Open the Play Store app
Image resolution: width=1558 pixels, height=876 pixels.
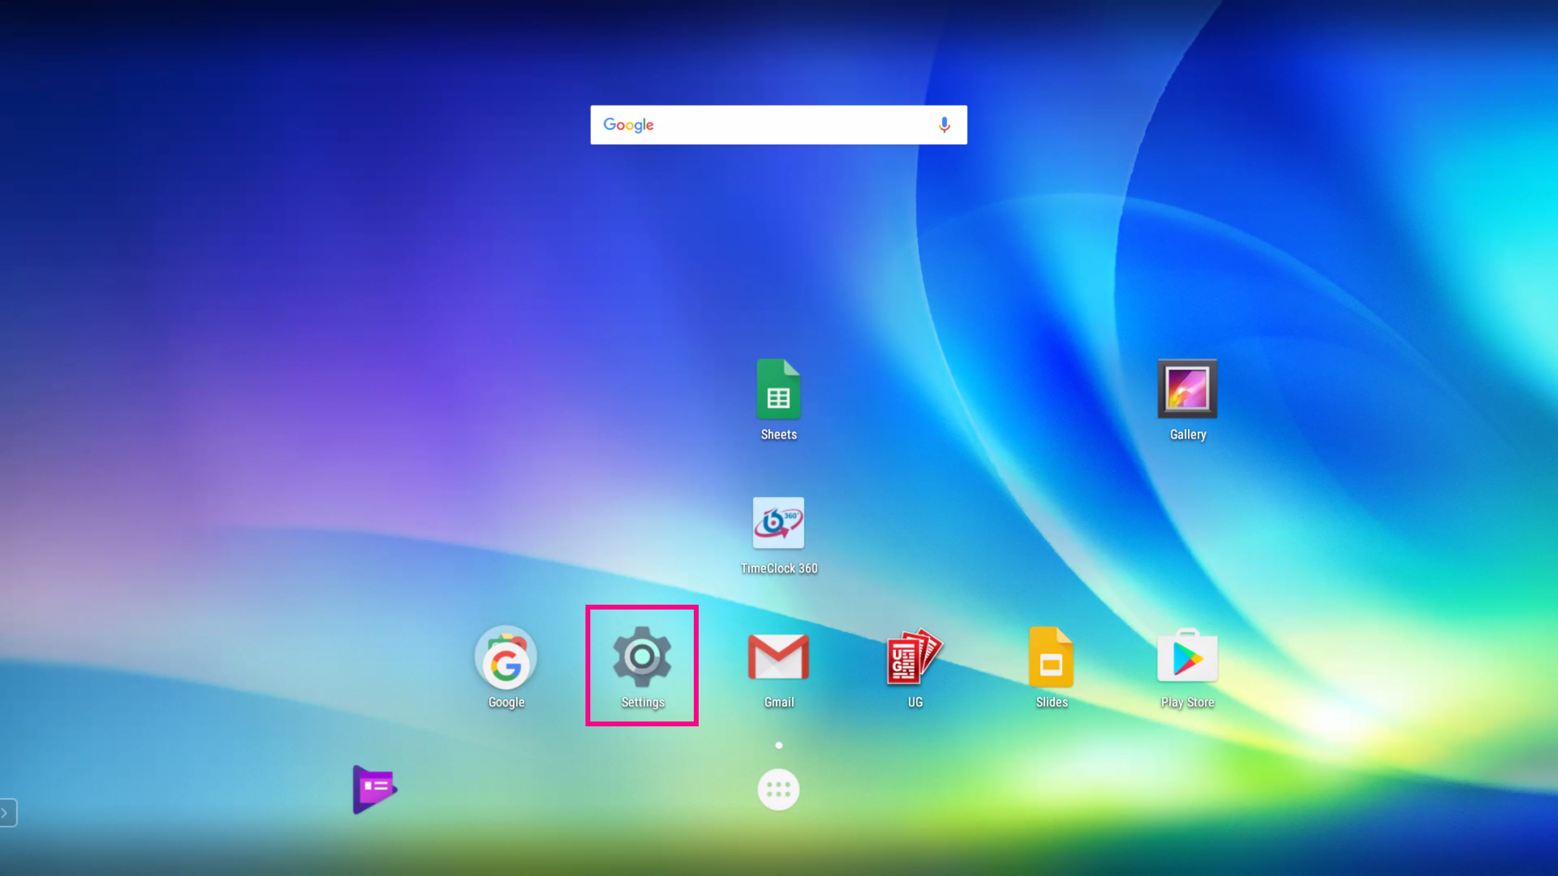click(1187, 657)
